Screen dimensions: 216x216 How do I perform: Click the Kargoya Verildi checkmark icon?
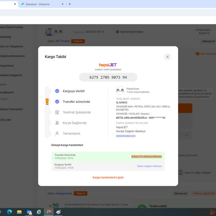point(57,91)
